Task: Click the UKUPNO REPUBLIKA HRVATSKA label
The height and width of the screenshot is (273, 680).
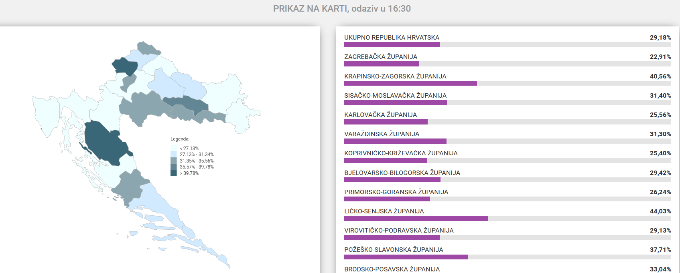Action: 392,38
